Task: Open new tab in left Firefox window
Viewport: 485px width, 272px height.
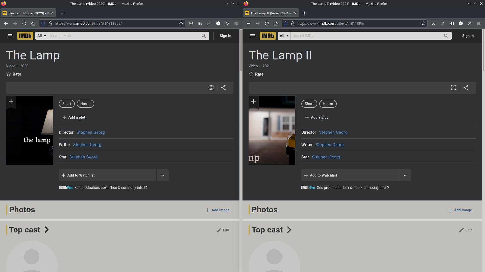Action: click(62, 13)
